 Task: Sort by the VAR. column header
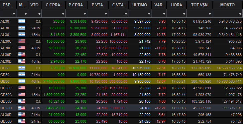[x=159, y=5]
